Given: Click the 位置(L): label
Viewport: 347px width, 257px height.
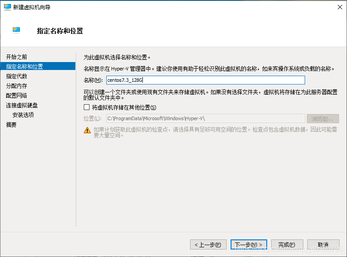Looking at the screenshot, I should click(93, 118).
